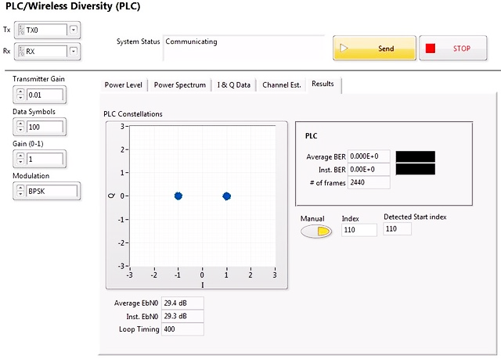Click the Data Symbols stepper arrows

point(20,127)
